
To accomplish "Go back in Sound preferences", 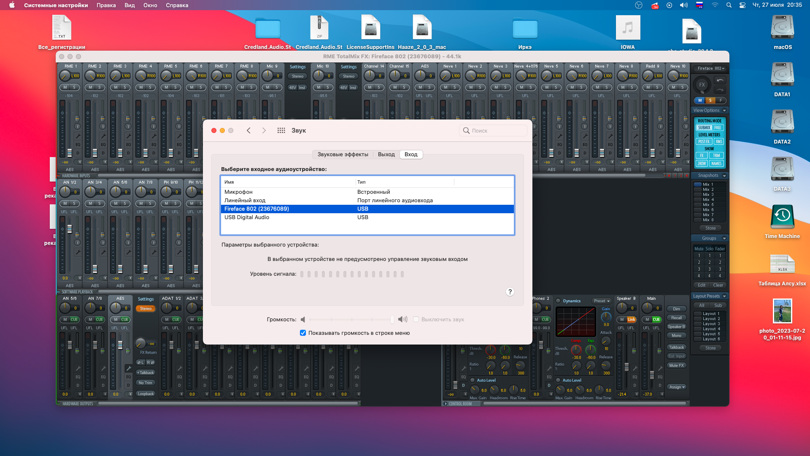I will [248, 130].
